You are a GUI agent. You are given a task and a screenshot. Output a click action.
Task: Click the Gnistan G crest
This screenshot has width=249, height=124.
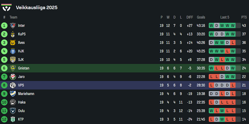pos(13,68)
